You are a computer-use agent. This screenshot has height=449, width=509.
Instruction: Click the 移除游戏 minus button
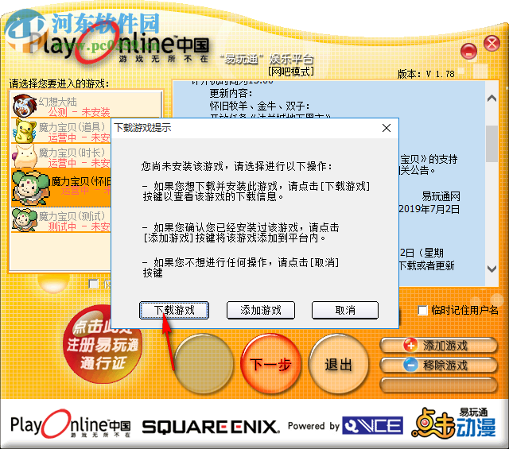438,366
